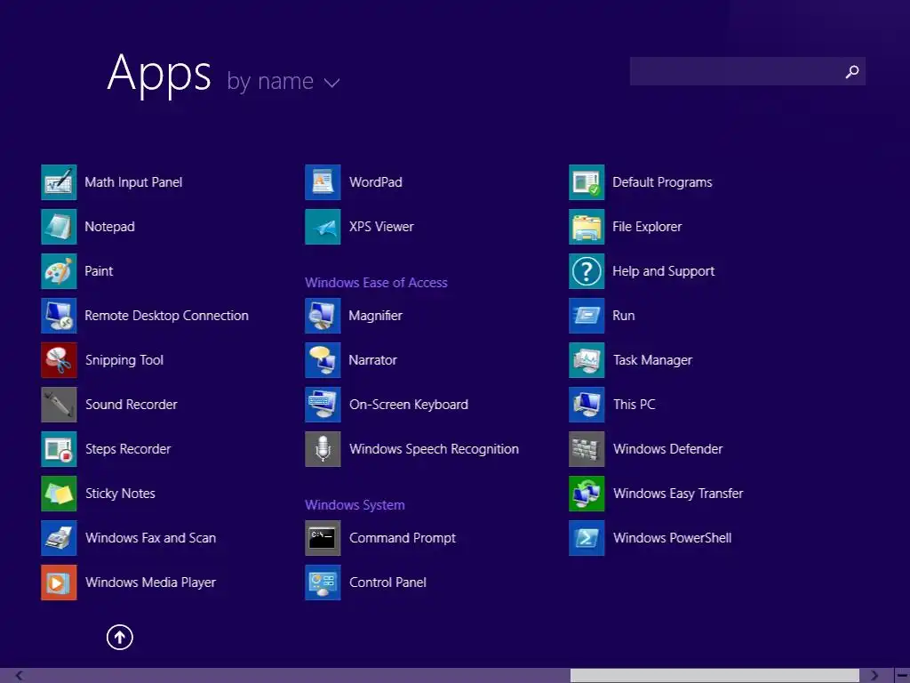Click the Help and Support question icon
This screenshot has height=683, width=910.
[587, 271]
